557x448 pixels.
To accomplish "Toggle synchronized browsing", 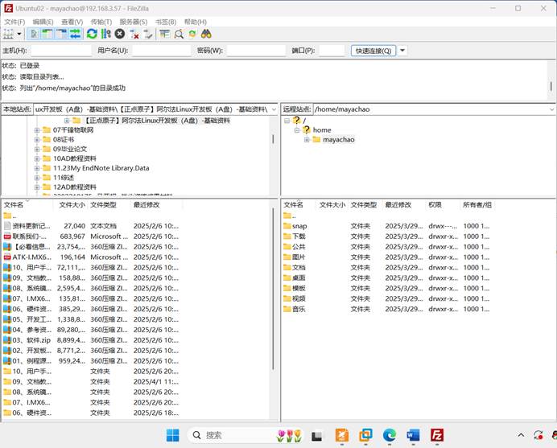I will click(192, 34).
